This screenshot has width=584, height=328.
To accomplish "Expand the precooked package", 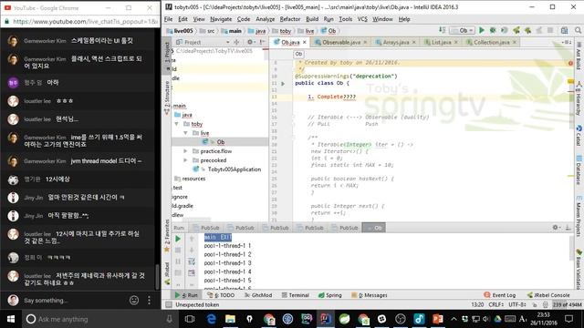I will pos(185,160).
